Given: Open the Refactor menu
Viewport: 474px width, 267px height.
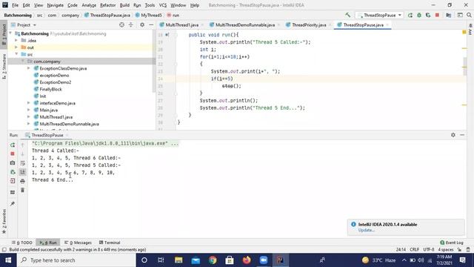Looking at the screenshot, I should tap(107, 5).
